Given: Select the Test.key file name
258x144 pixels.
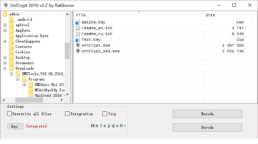Looking at the screenshot, I should (x=91, y=39).
